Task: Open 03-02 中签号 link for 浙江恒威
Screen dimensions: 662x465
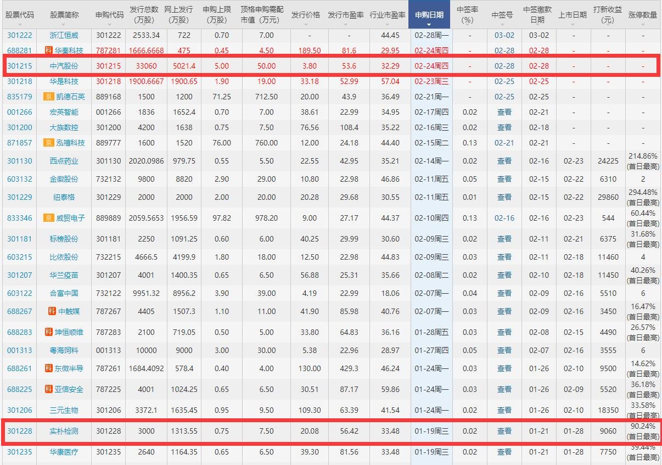Action: click(504, 35)
